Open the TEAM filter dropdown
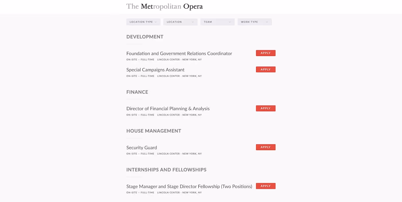Viewport: 402px width, 202px height. pyautogui.click(x=217, y=22)
